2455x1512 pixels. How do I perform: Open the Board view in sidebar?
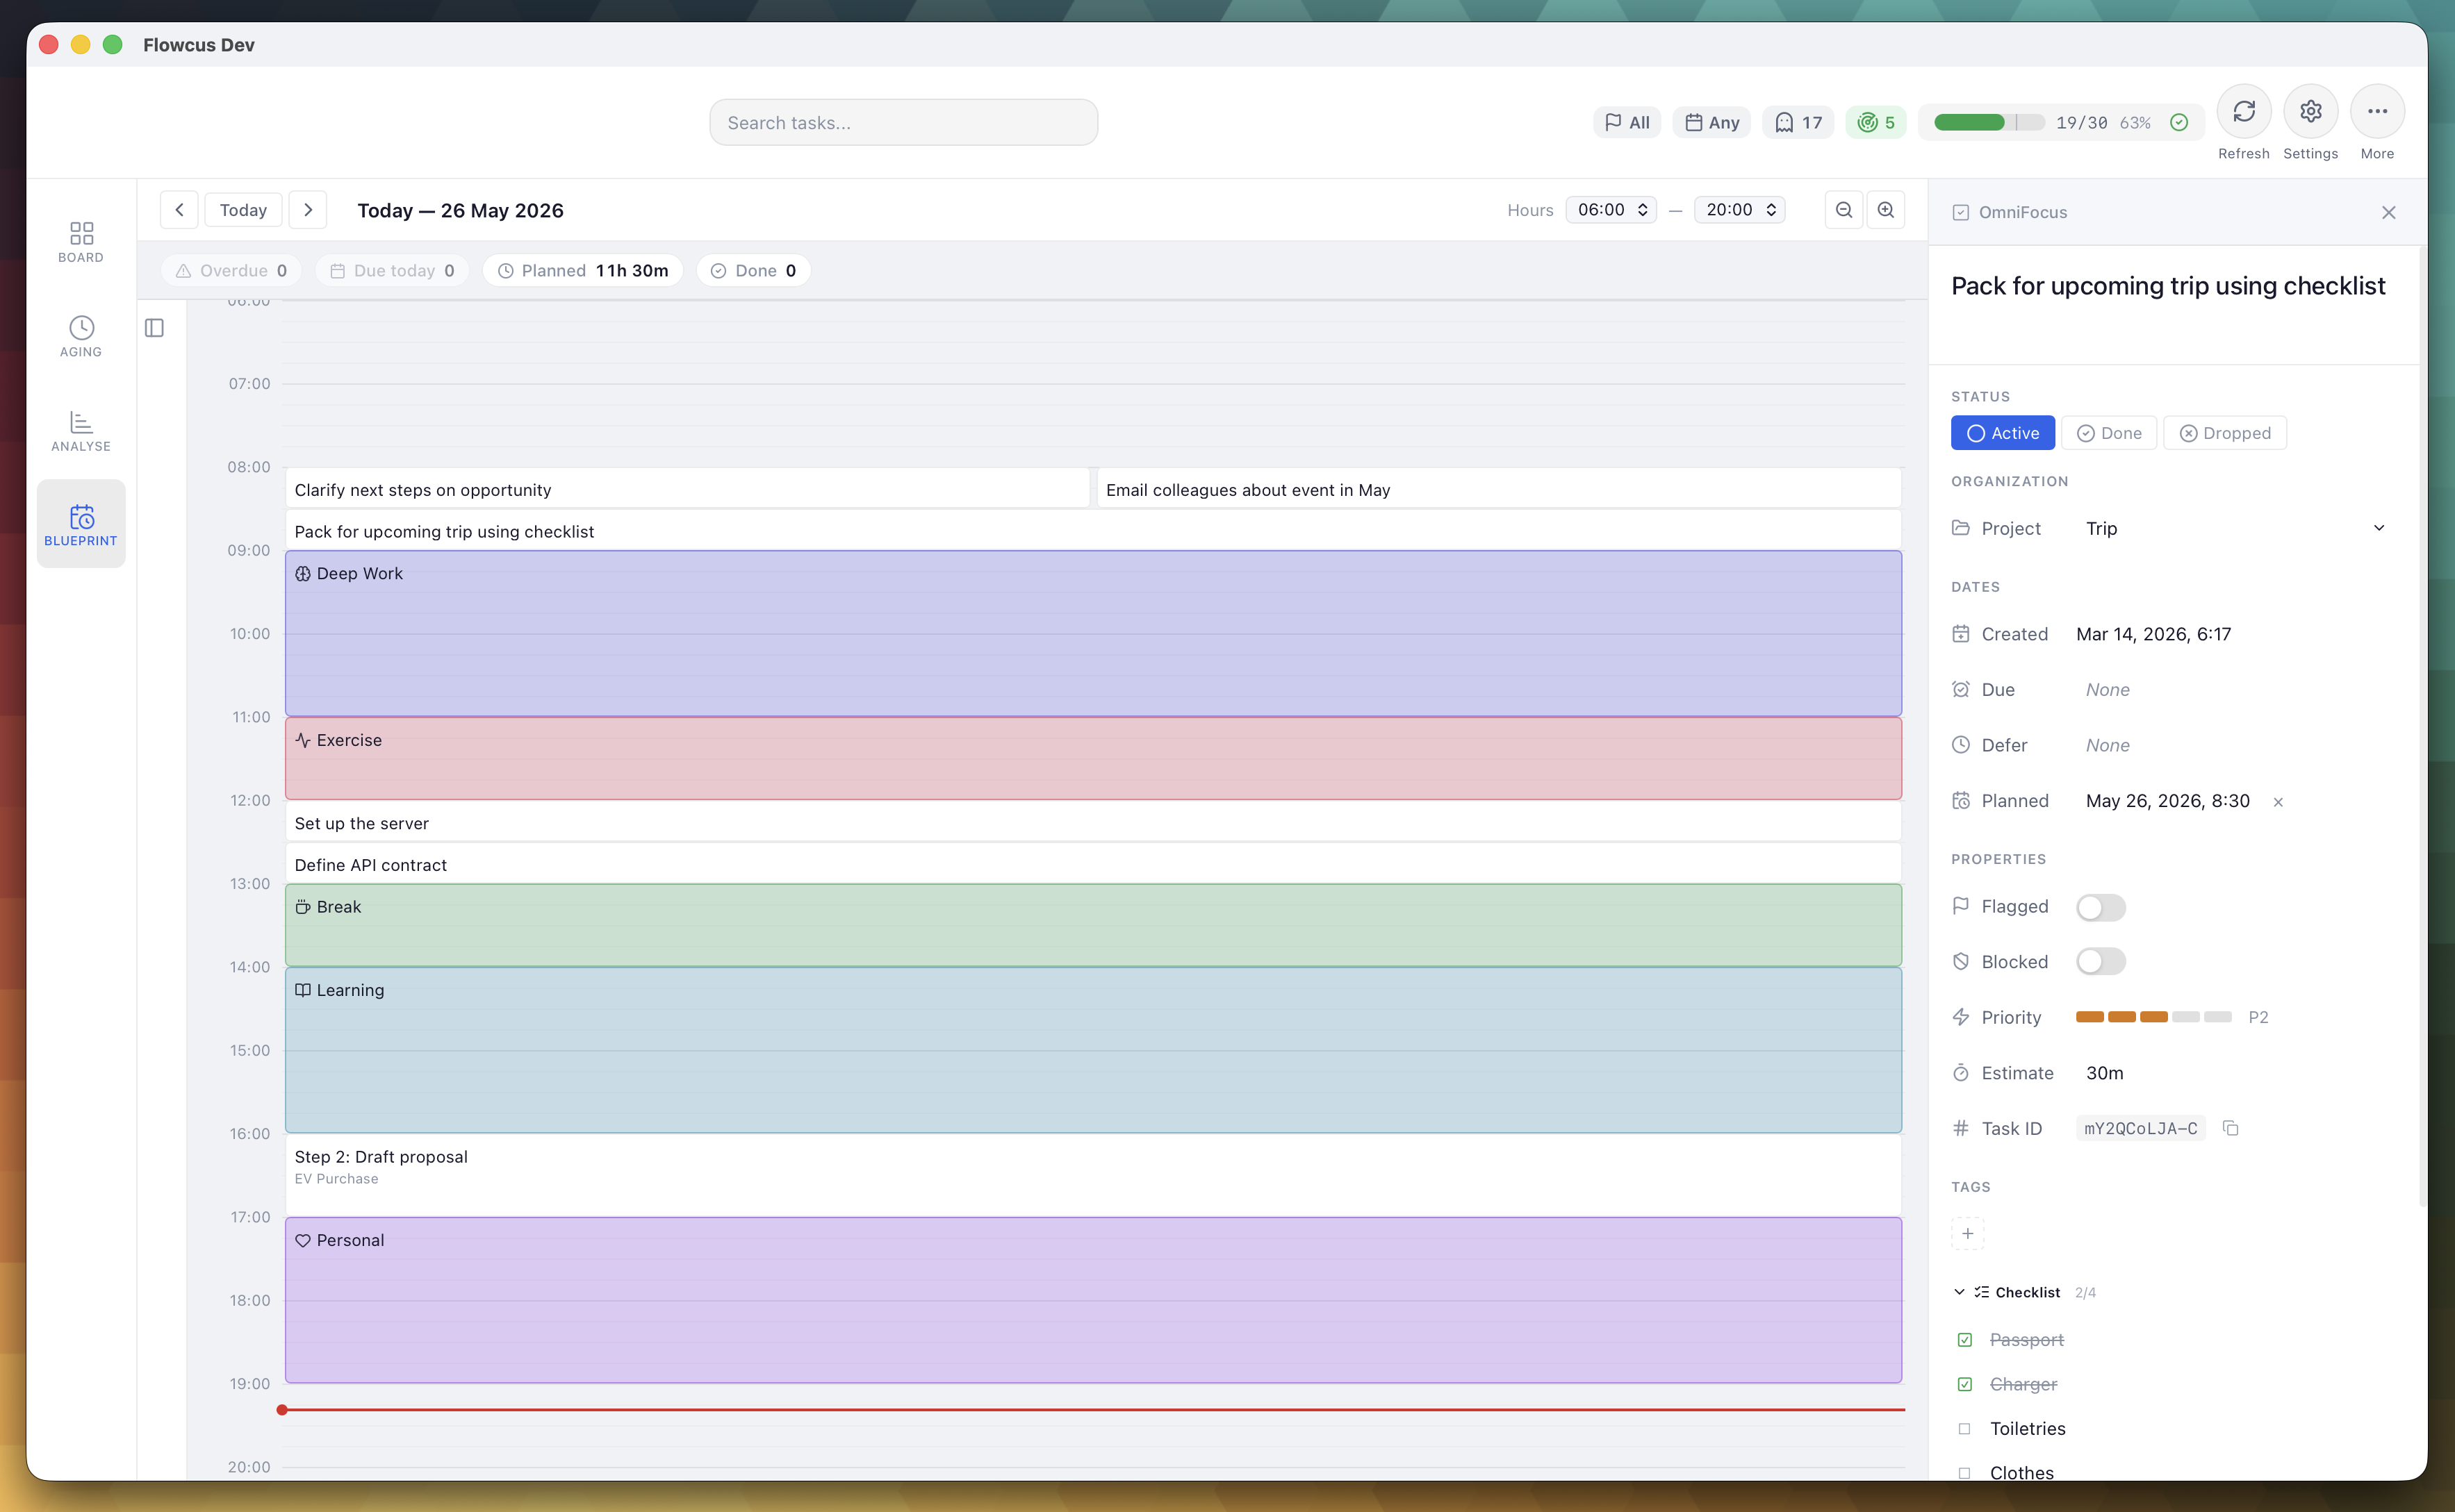[81, 242]
